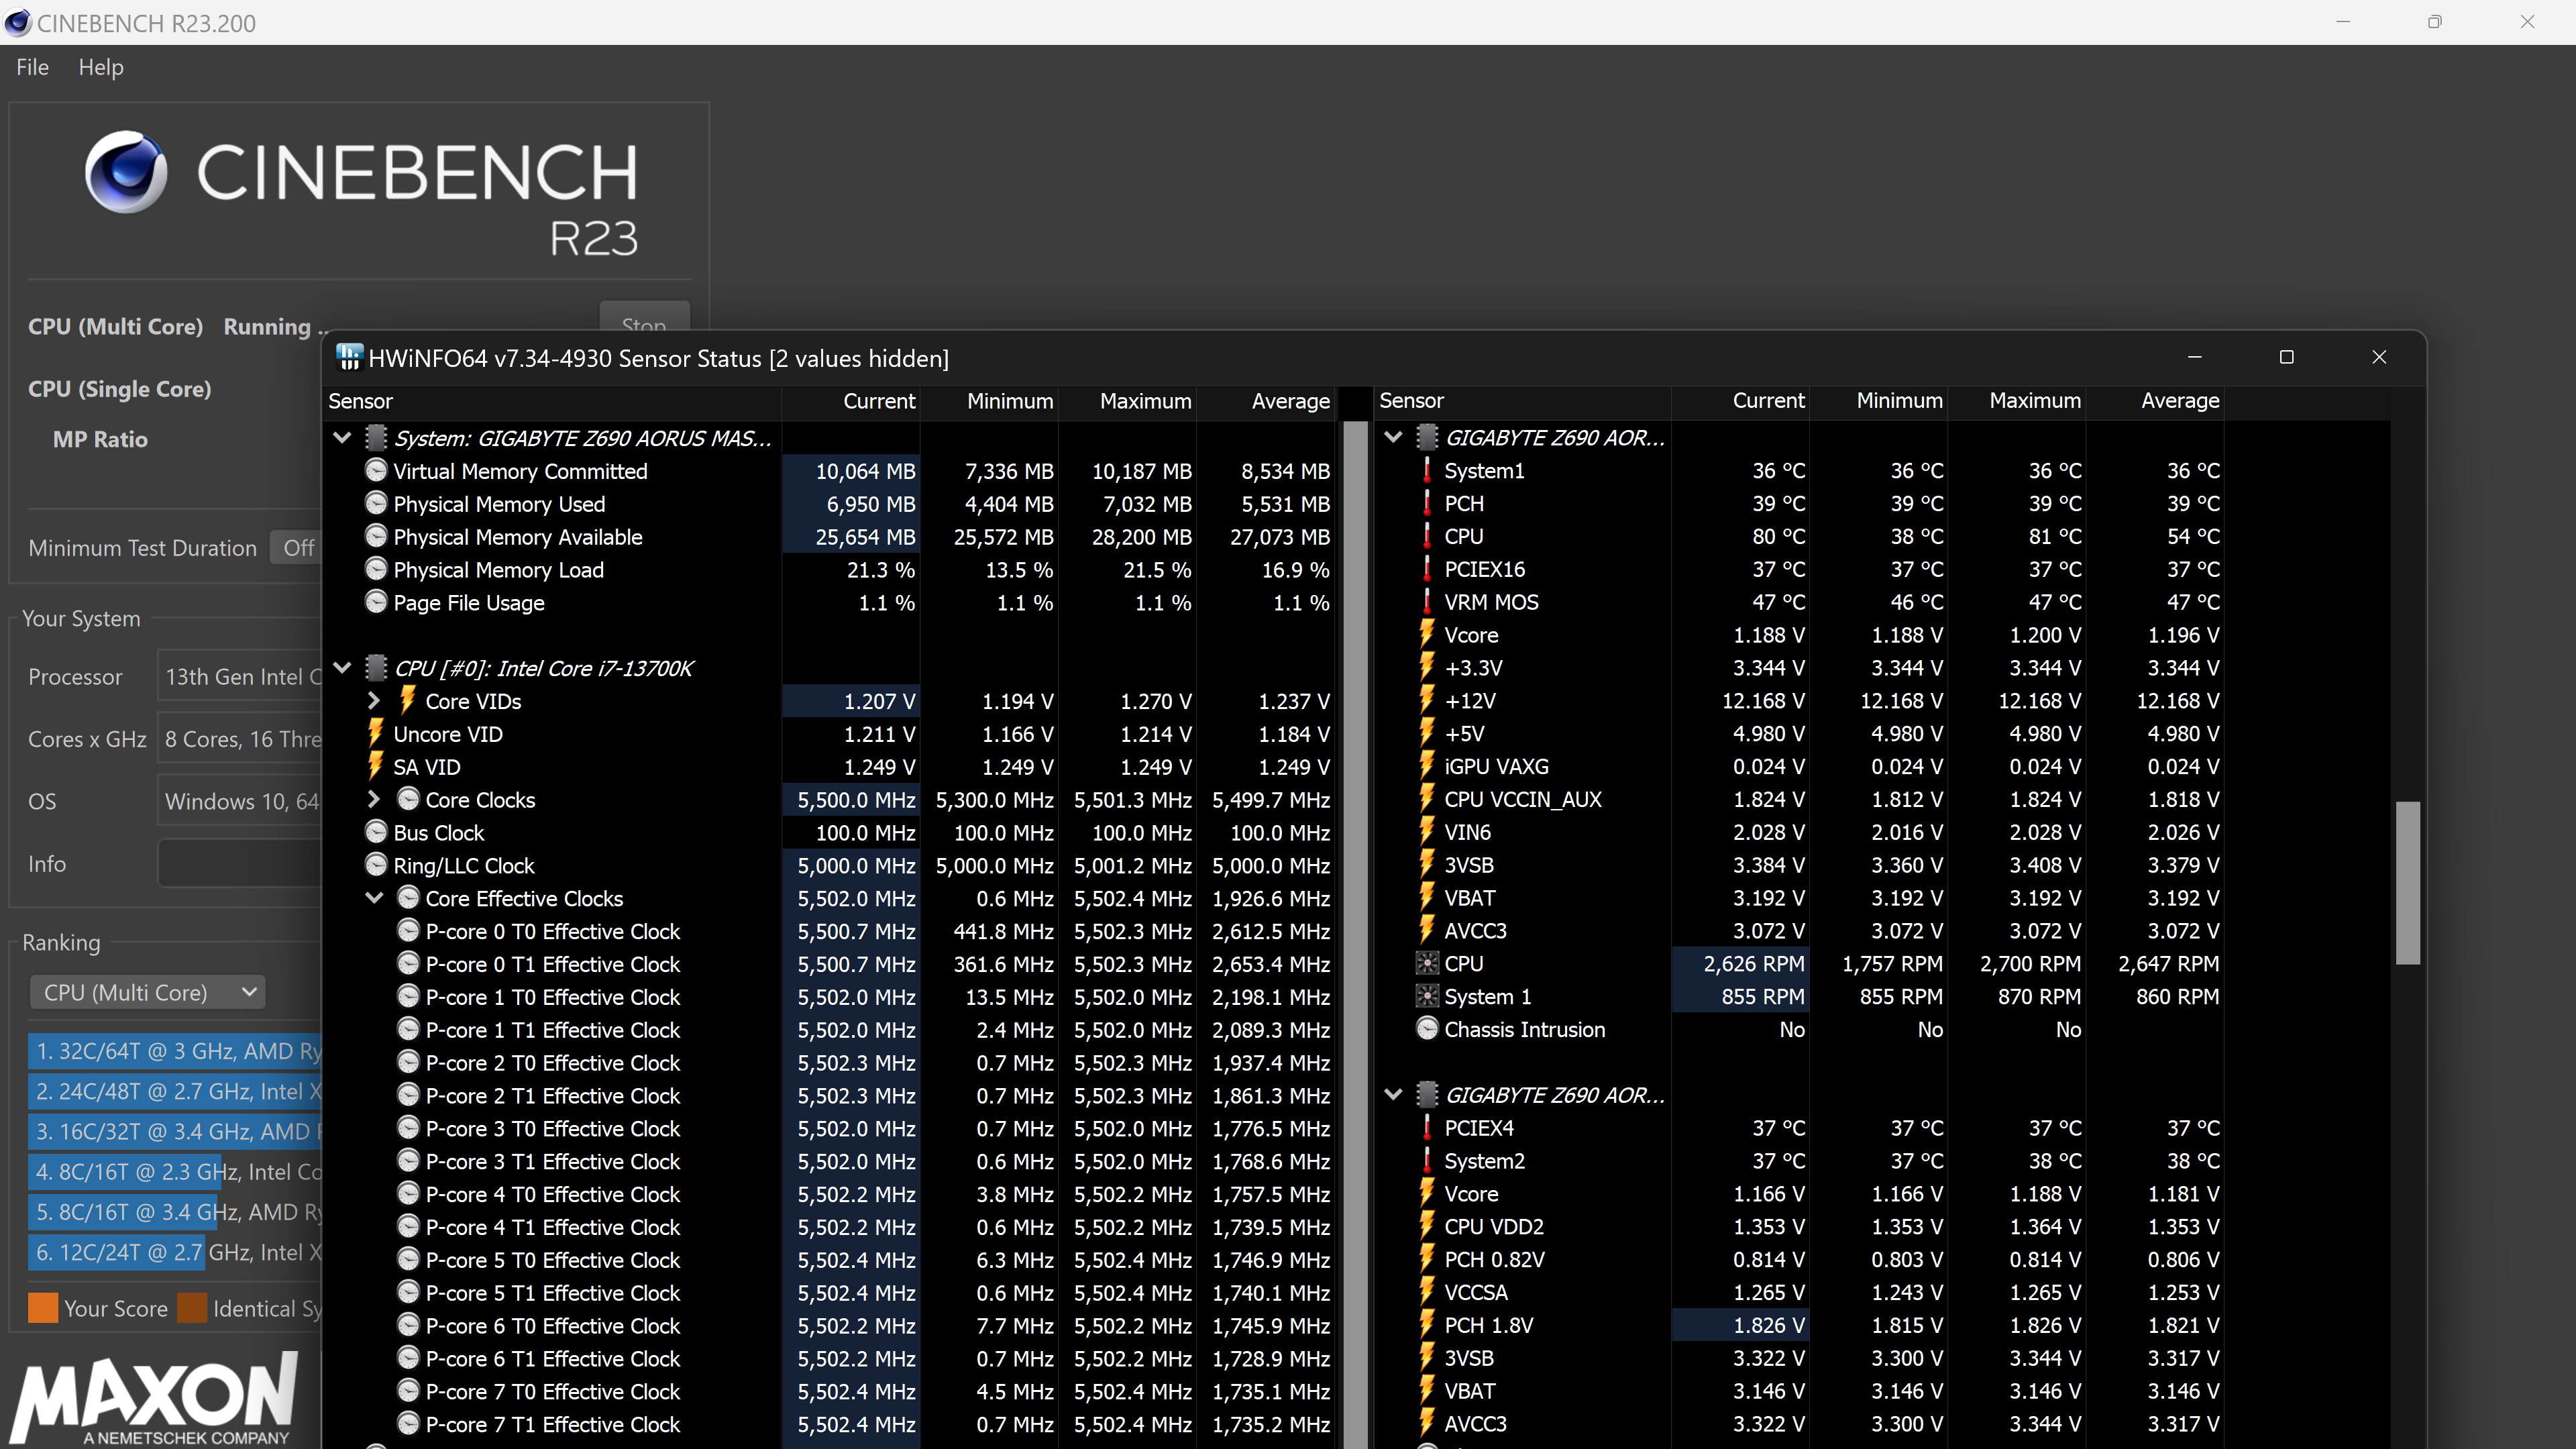Select ranking entry 12C/24T @ 2.7 GHz Intel

pyautogui.click(x=175, y=1252)
